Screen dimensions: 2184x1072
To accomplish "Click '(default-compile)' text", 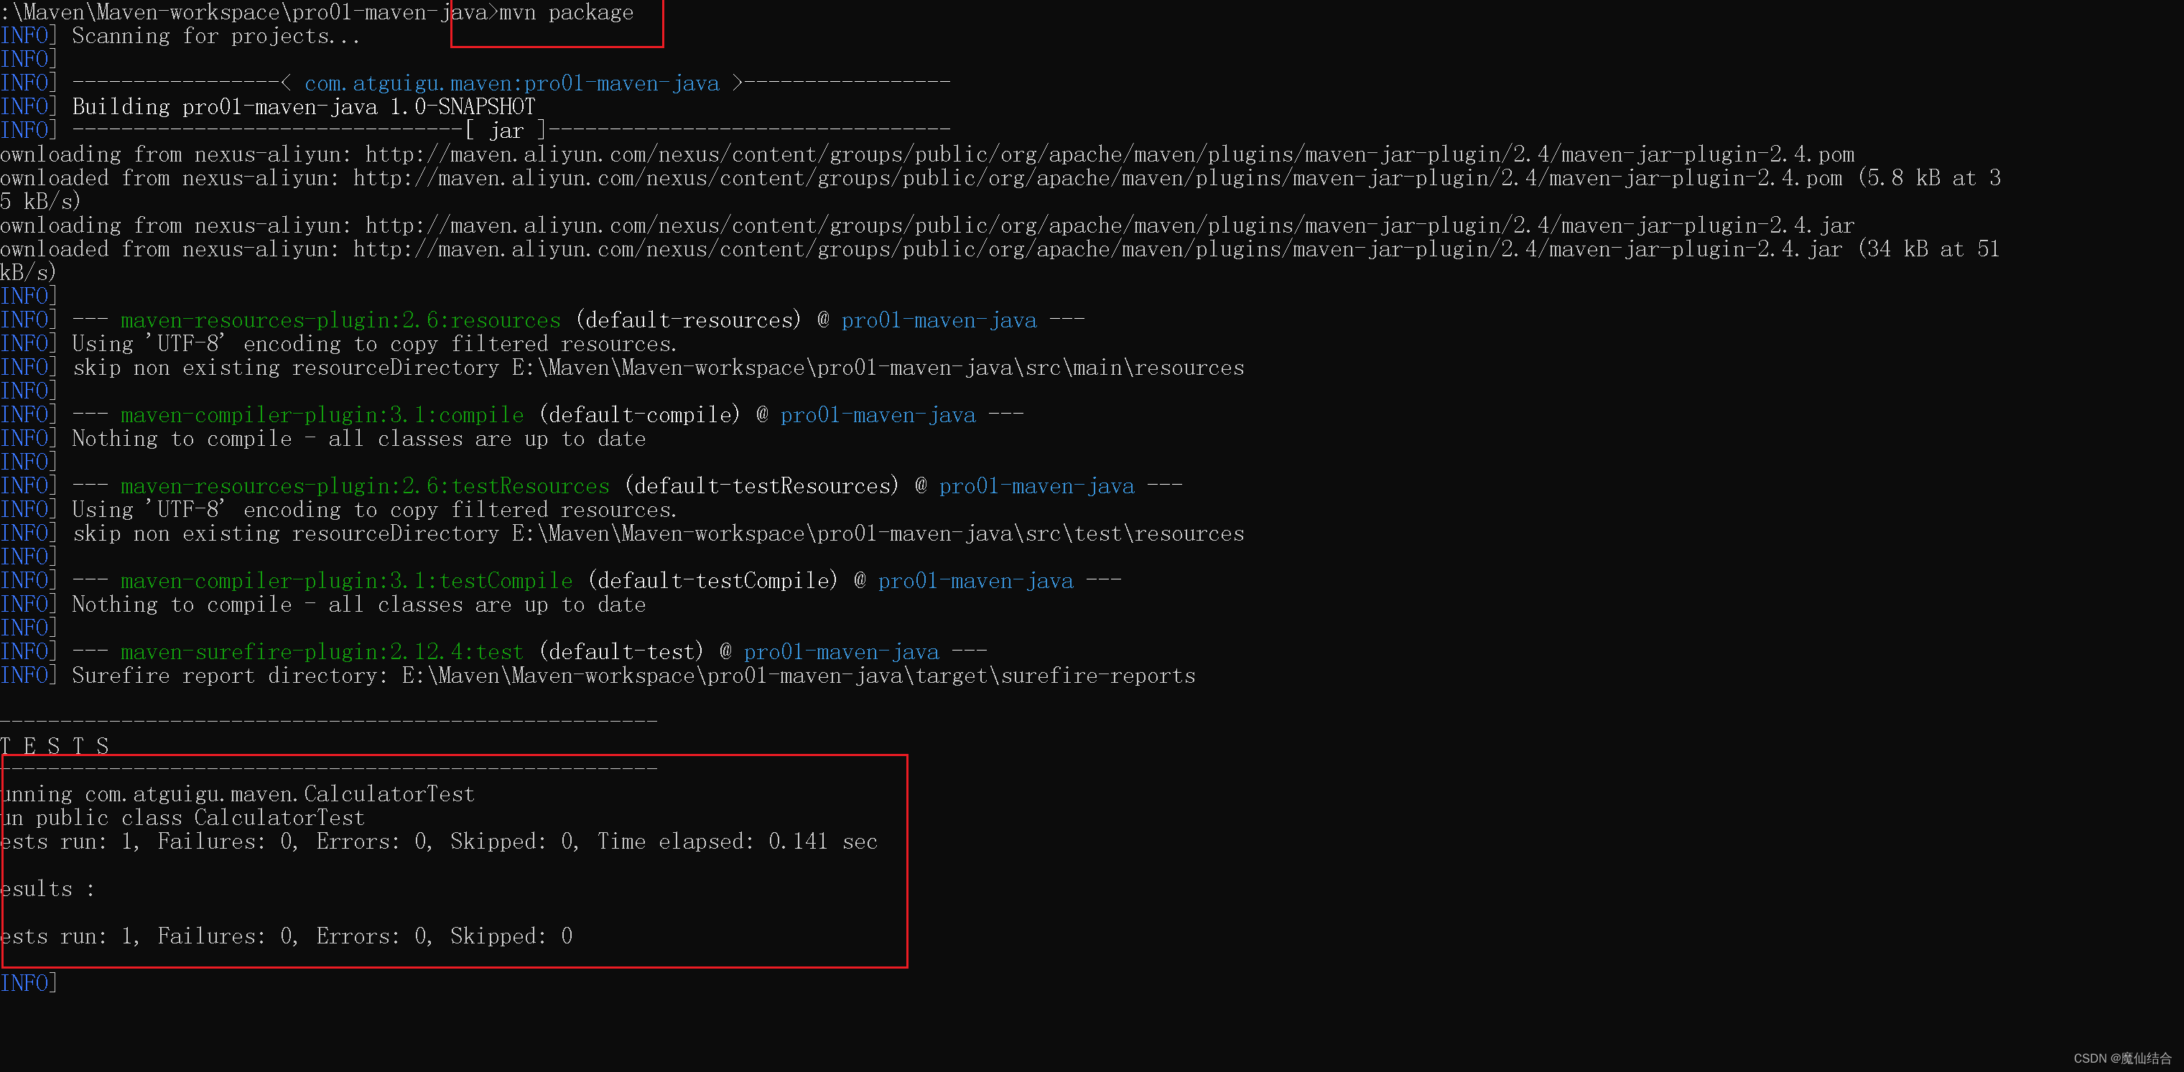I will 640,416.
